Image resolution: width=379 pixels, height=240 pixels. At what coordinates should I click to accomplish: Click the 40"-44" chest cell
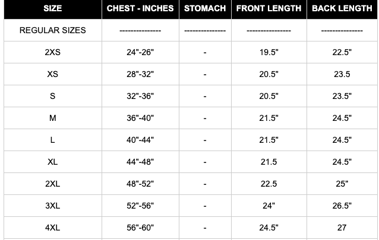(x=140, y=140)
